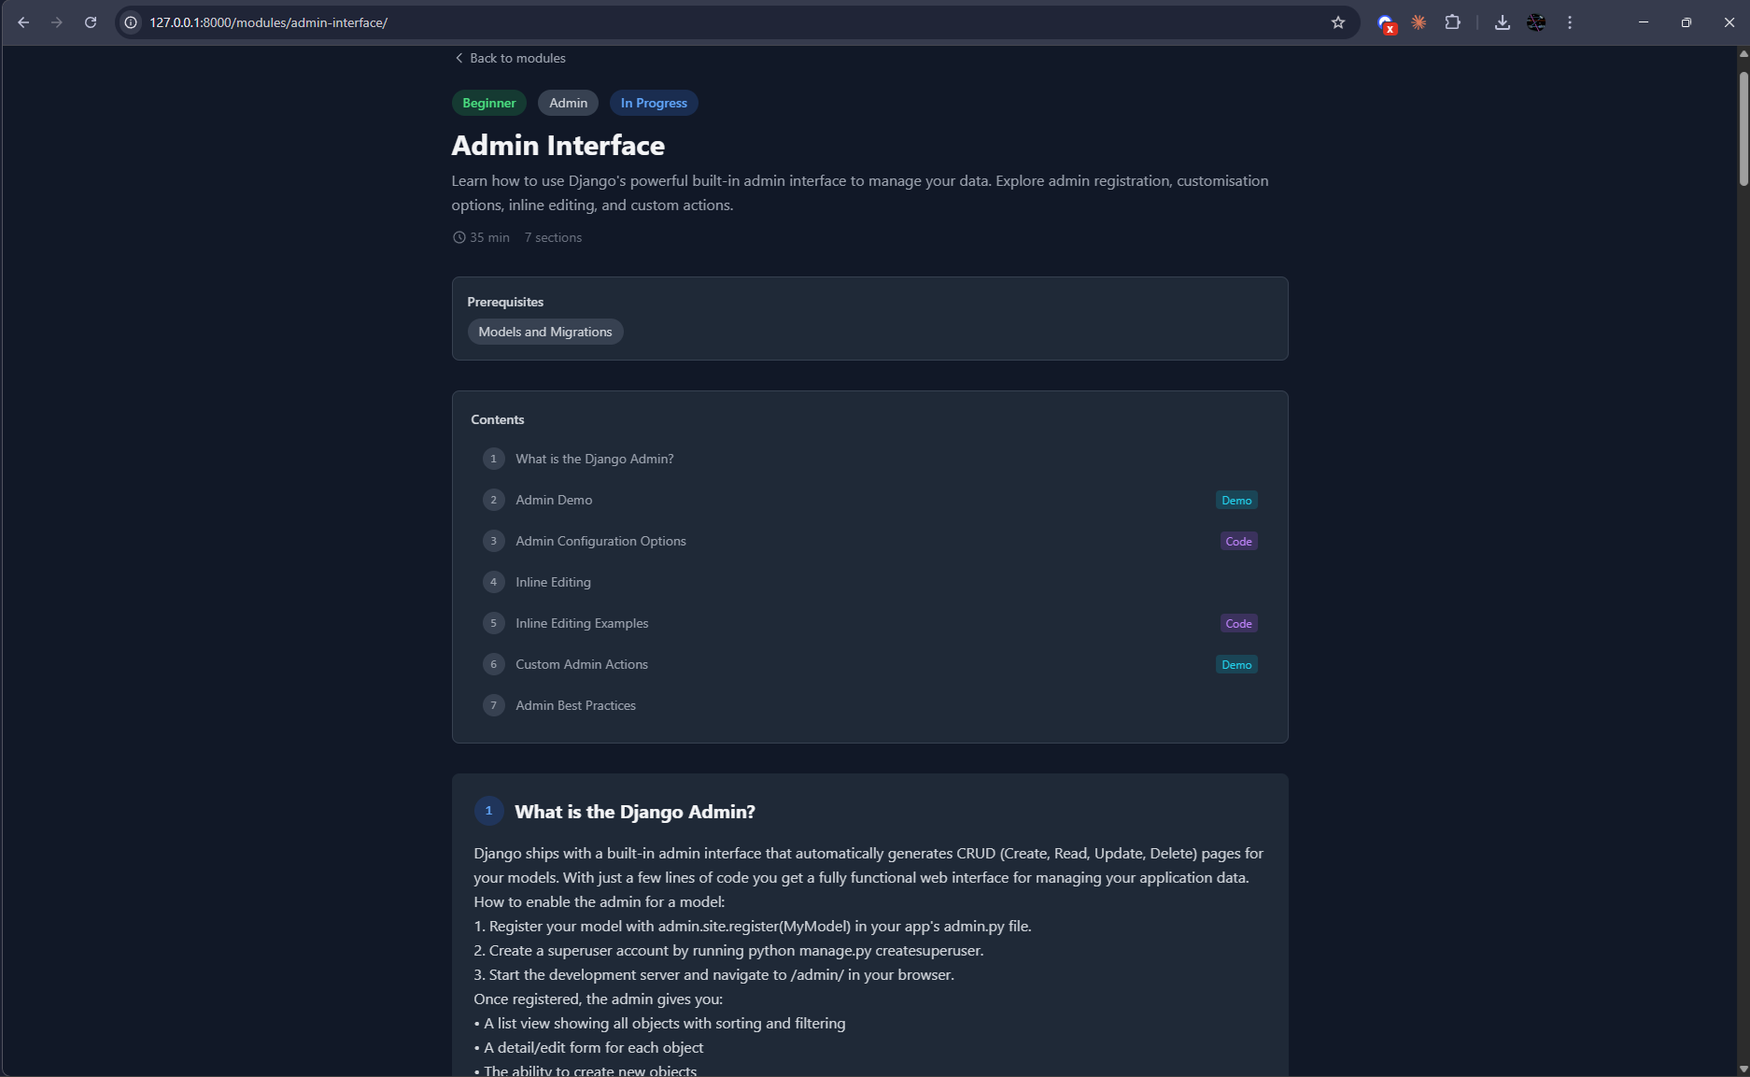The image size is (1750, 1077).
Task: Click the scrollbar down arrow
Action: [1743, 1069]
